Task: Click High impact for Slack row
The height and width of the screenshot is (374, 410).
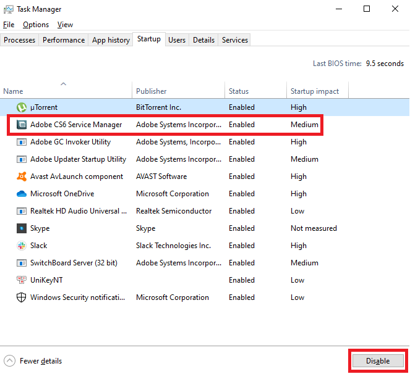Action: 299,246
